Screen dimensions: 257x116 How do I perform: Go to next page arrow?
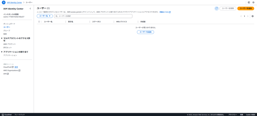click(248, 16)
